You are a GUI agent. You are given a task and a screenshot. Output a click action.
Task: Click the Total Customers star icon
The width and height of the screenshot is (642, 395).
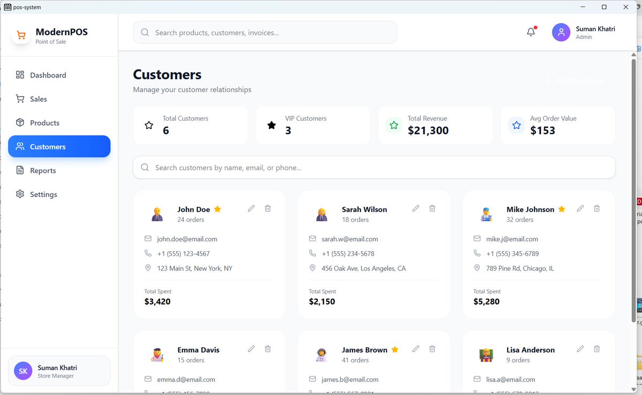149,125
